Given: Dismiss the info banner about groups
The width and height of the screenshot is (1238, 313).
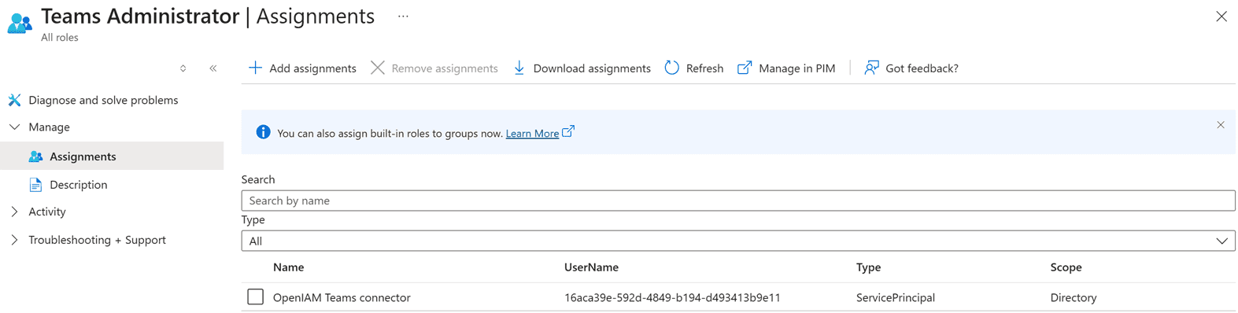Looking at the screenshot, I should (x=1221, y=125).
